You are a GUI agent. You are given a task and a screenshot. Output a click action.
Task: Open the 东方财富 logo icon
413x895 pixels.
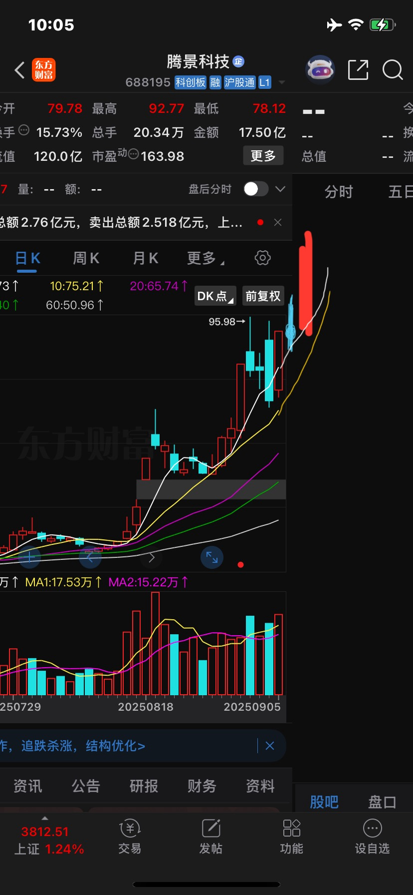(44, 70)
